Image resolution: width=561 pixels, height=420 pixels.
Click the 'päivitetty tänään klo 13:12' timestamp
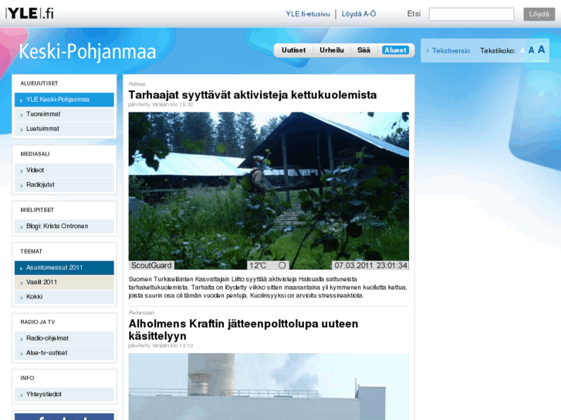(161, 346)
